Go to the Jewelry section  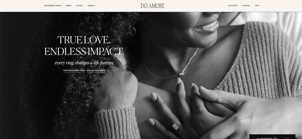91,6
